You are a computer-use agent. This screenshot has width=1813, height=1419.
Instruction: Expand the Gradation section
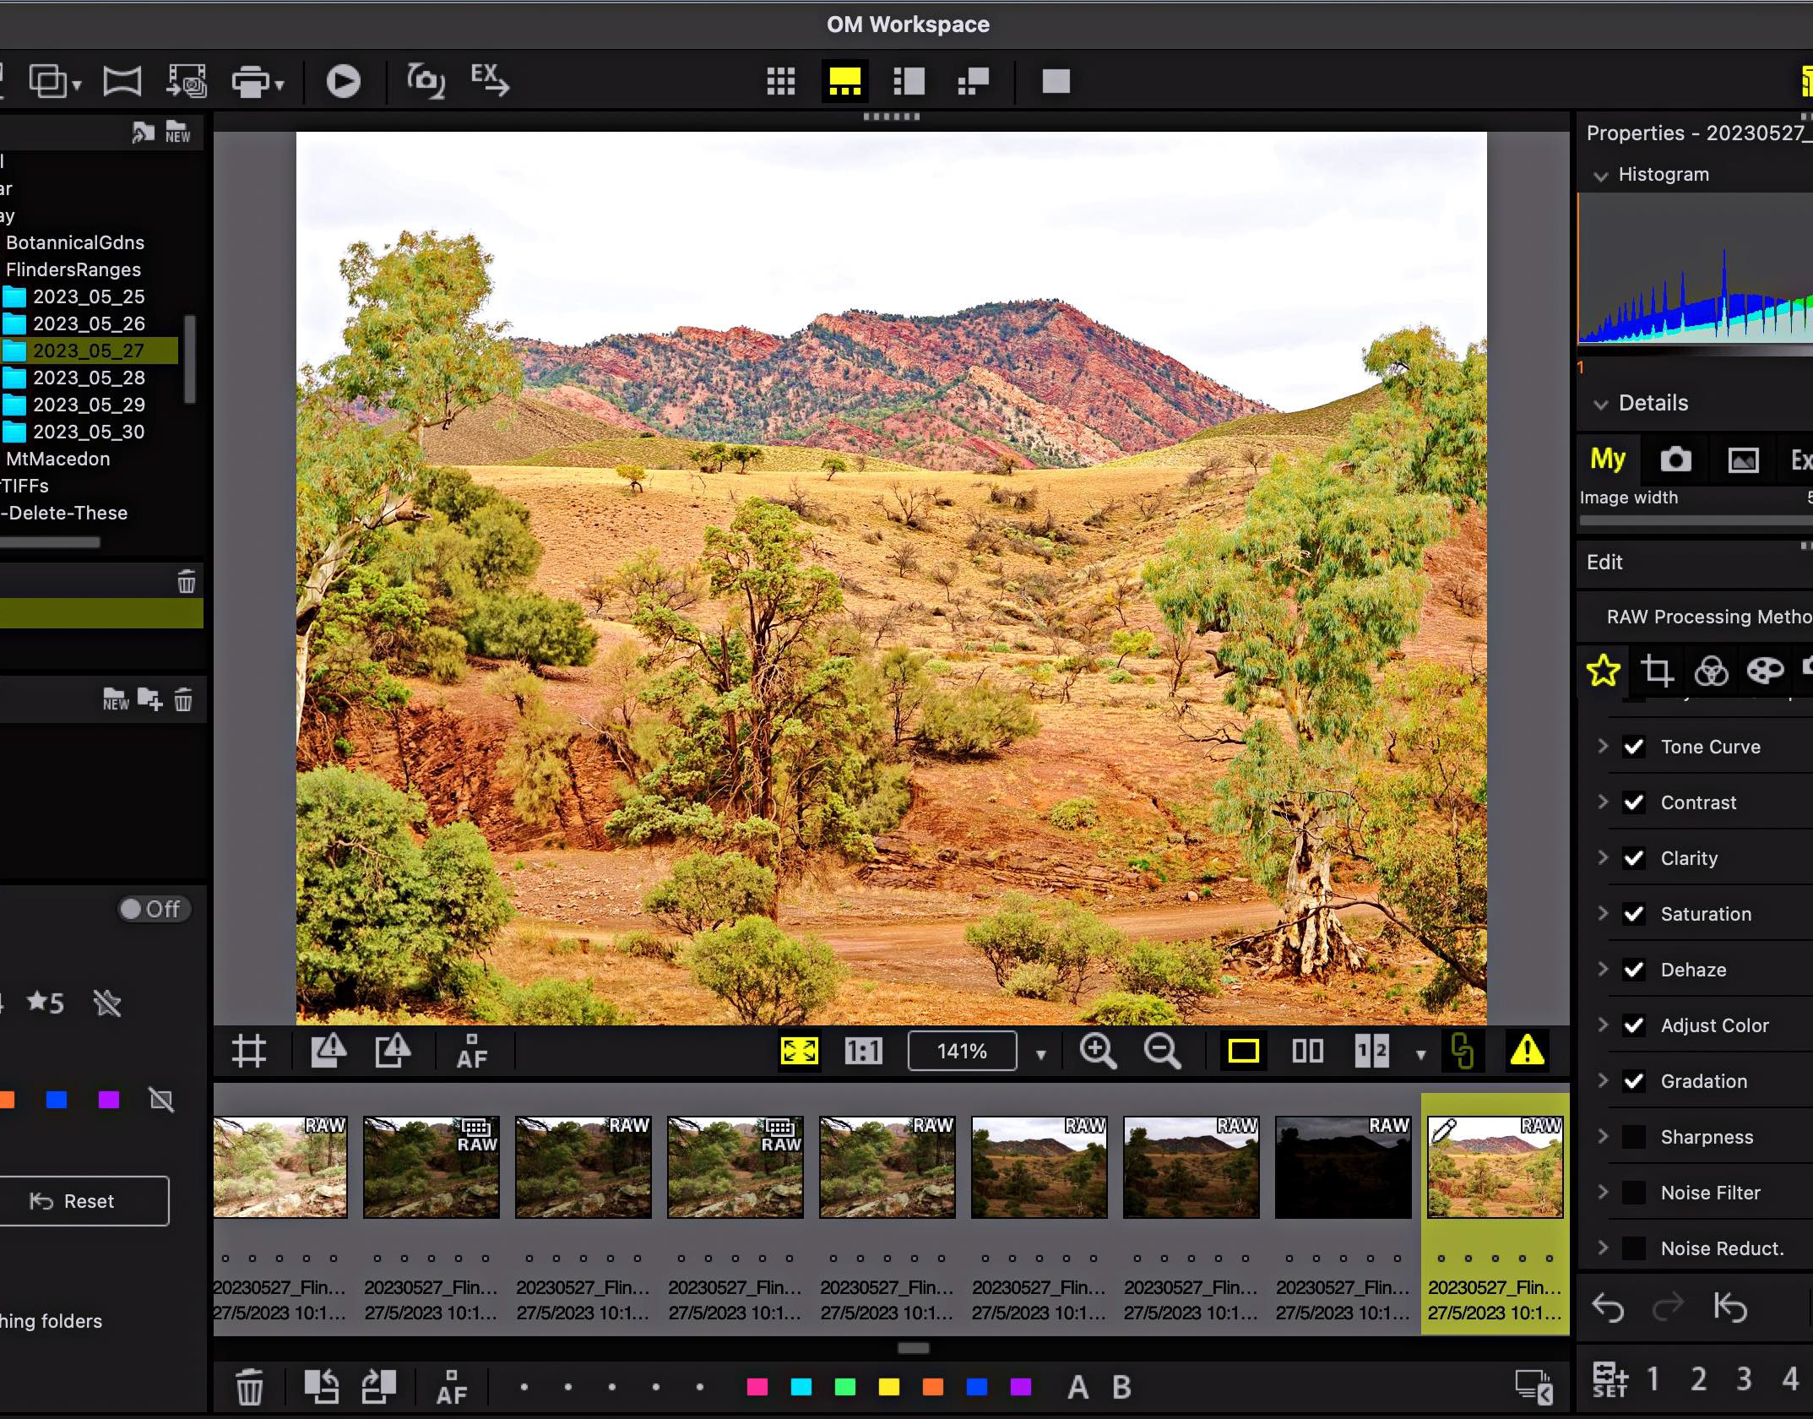pyautogui.click(x=1602, y=1080)
